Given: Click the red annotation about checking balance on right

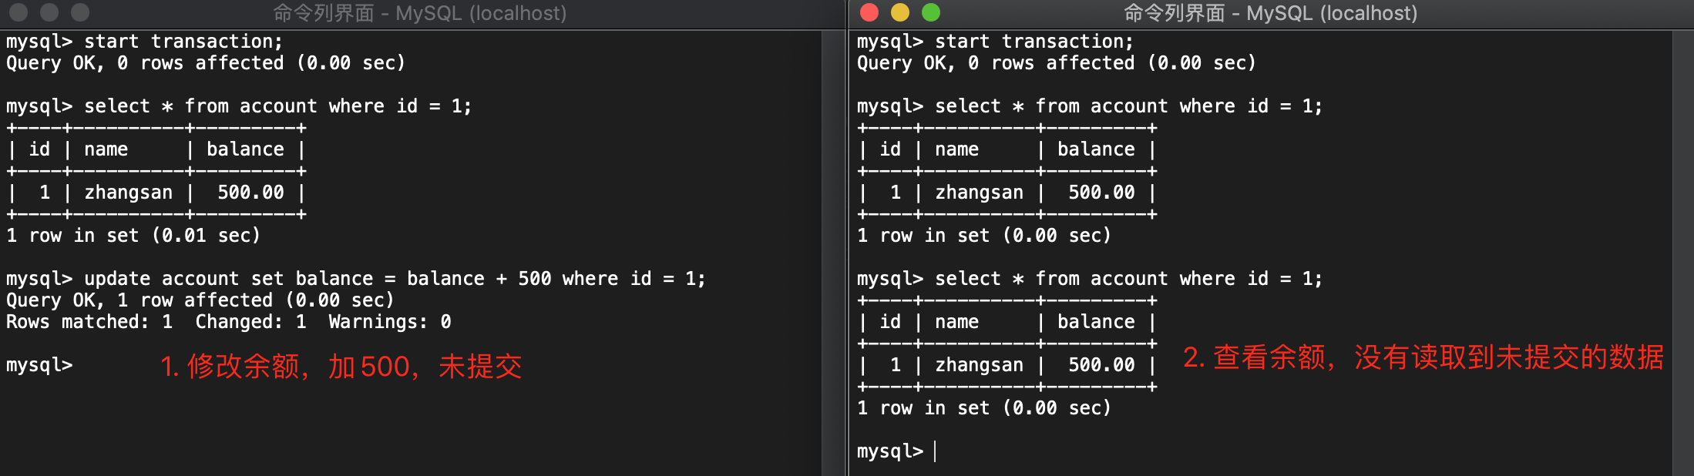Looking at the screenshot, I should pos(1423,357).
